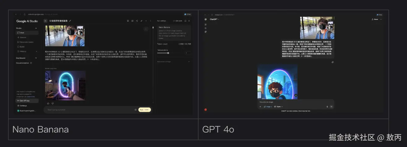Reload the AI Studio browser page
This screenshot has height=147, width=407.
coord(25,14)
